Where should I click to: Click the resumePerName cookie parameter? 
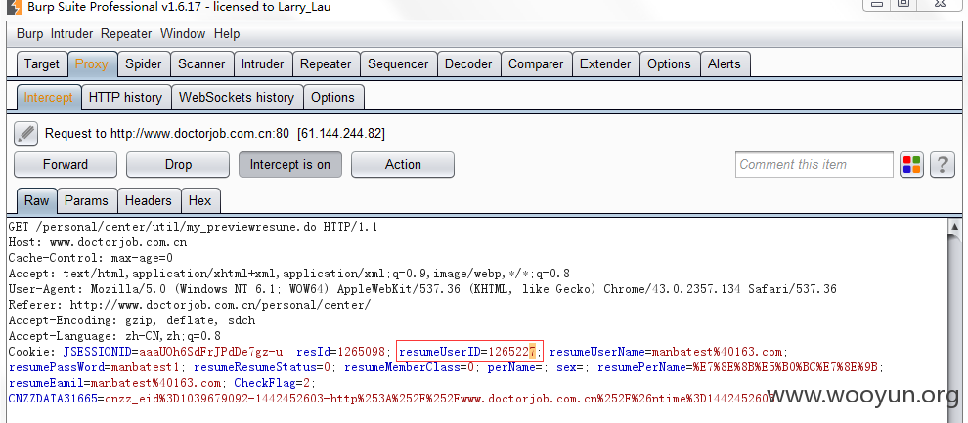[737, 367]
